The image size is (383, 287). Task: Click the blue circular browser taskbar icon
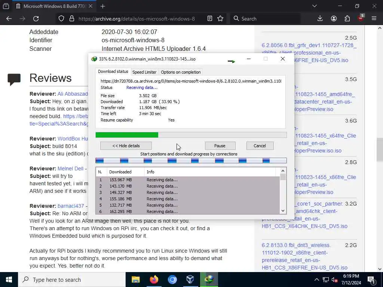coord(172,280)
